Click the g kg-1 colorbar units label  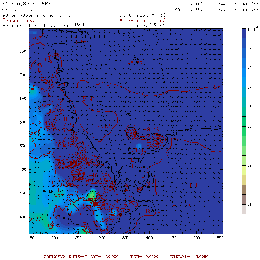coord(252,29)
